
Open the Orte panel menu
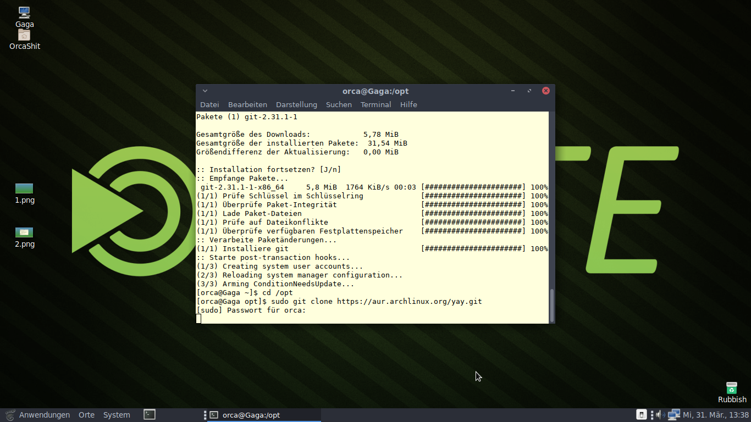pos(86,415)
